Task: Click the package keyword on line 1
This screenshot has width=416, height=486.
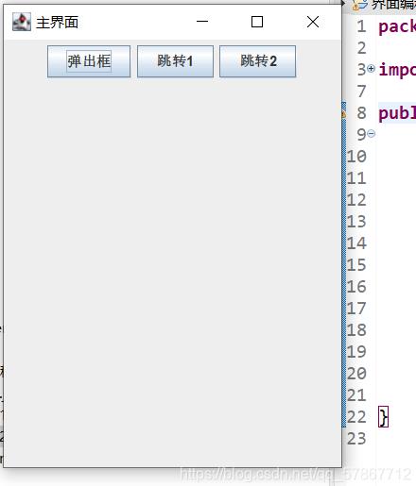Action: point(397,26)
